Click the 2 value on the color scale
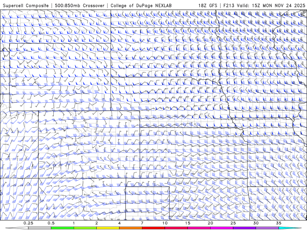Viewport: 307px width, 230px height. (97, 223)
